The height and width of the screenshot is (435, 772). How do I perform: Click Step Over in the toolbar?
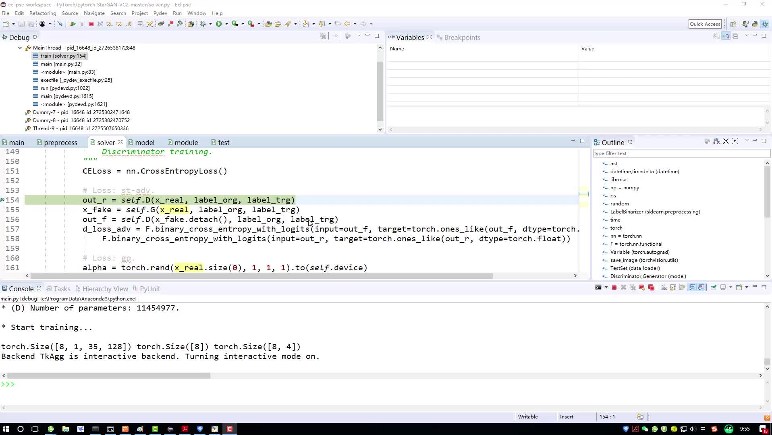pyautogui.click(x=119, y=24)
